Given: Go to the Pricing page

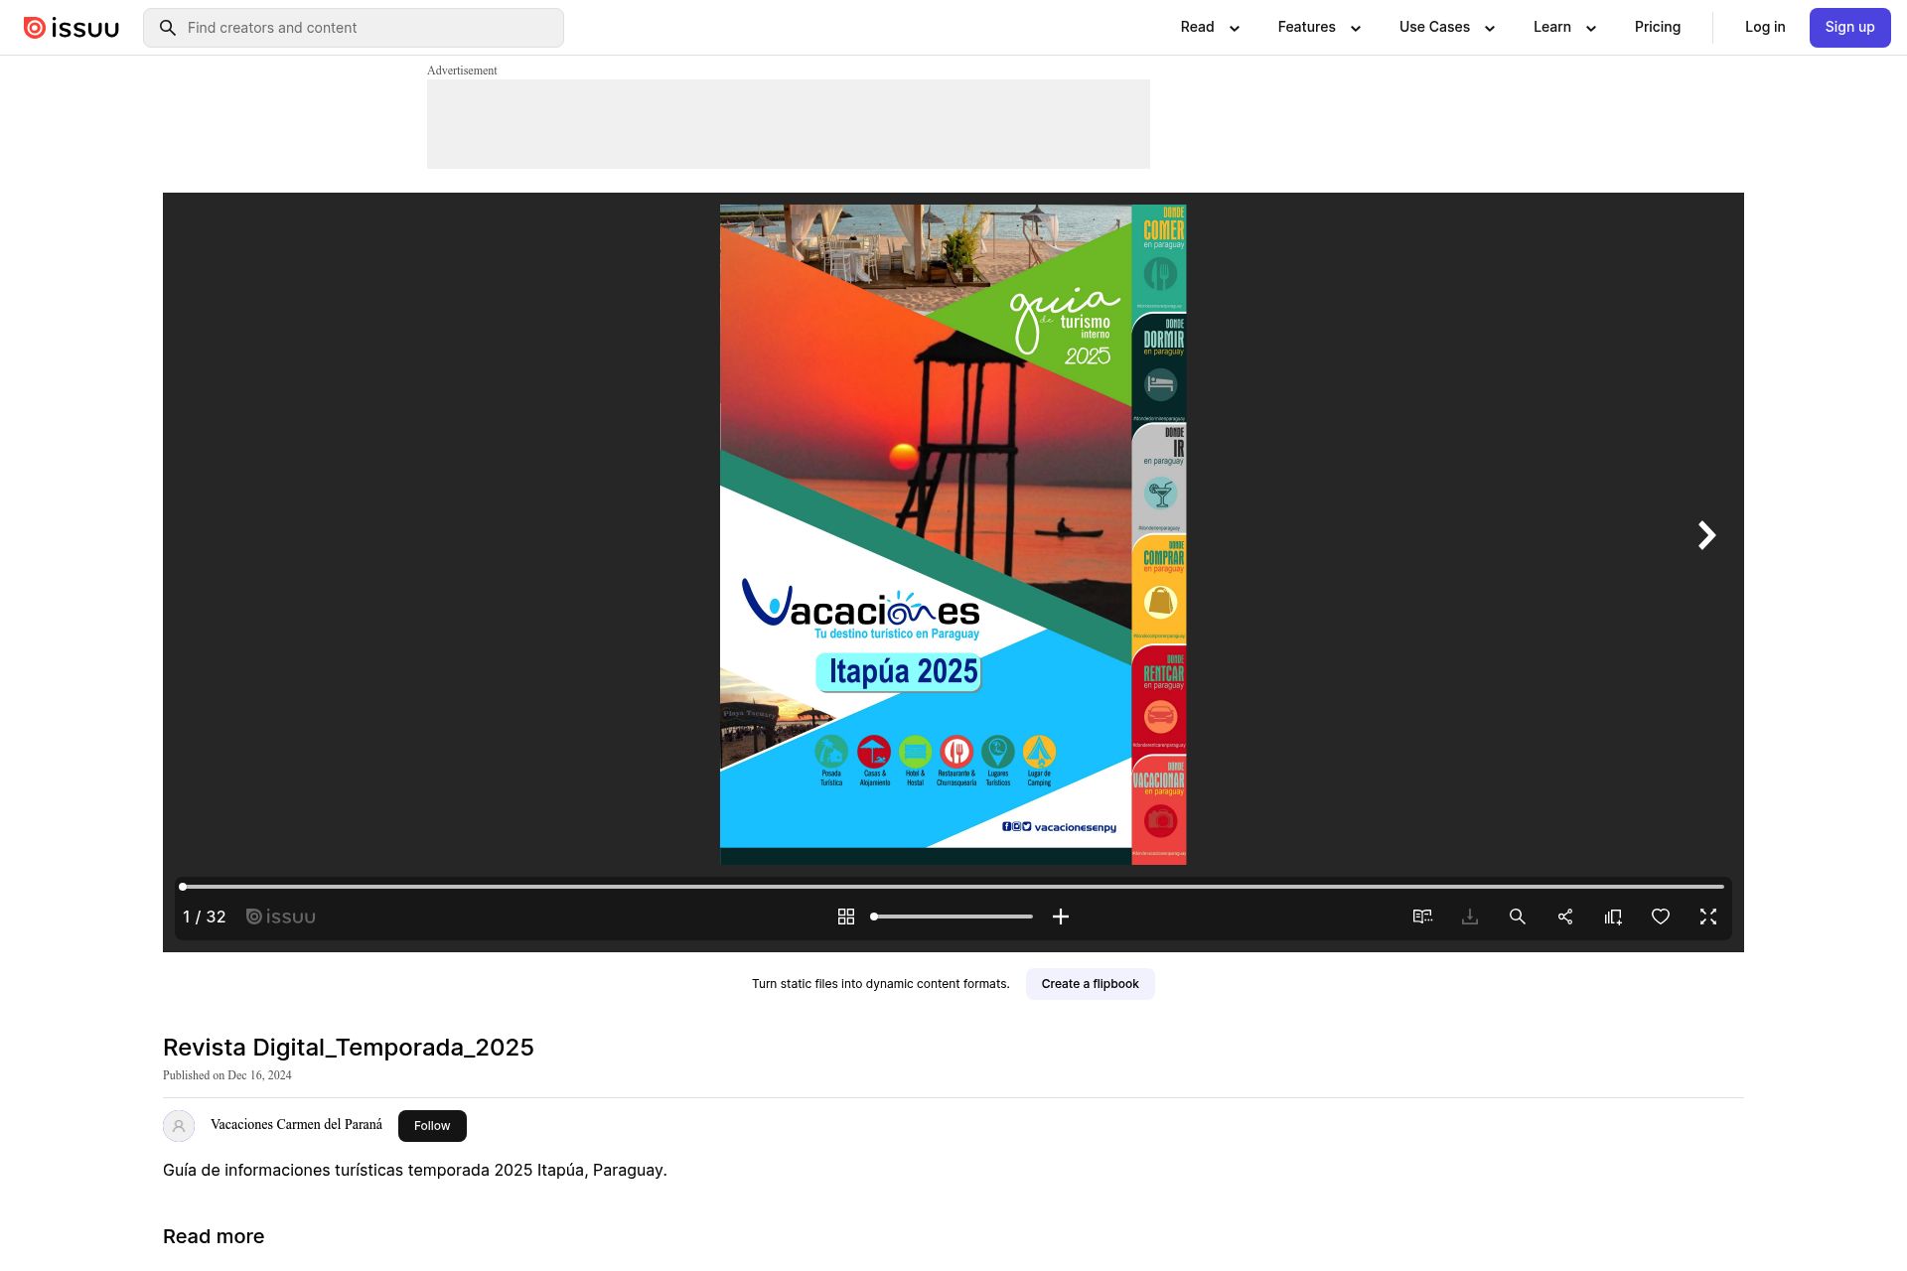Looking at the screenshot, I should [x=1658, y=27].
